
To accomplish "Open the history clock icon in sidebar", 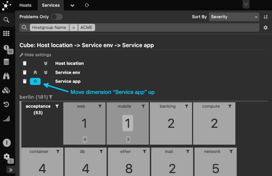I will tap(6, 104).
